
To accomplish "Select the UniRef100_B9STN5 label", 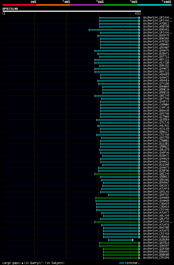I will 156,228.
